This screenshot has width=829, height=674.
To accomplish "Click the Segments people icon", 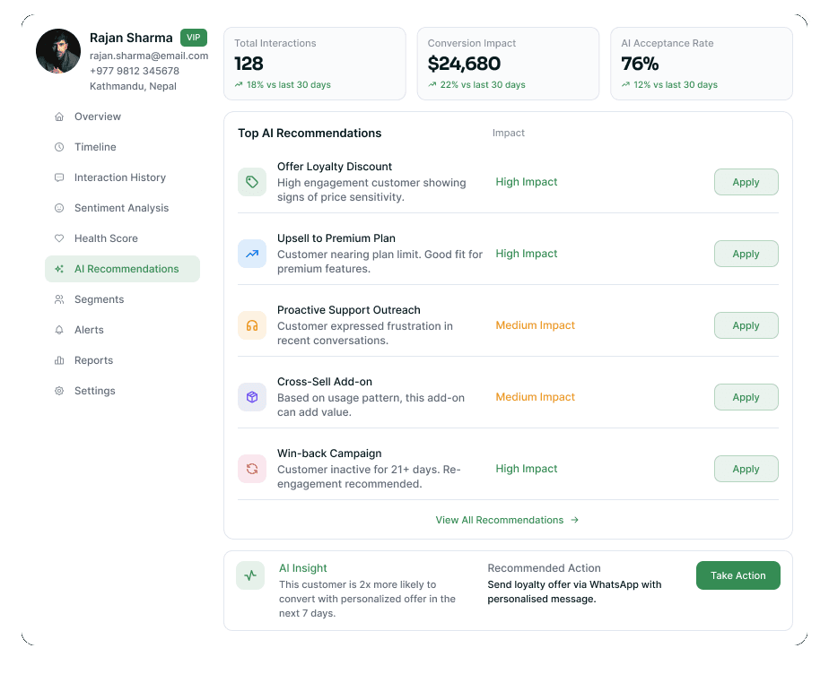I will (x=59, y=299).
